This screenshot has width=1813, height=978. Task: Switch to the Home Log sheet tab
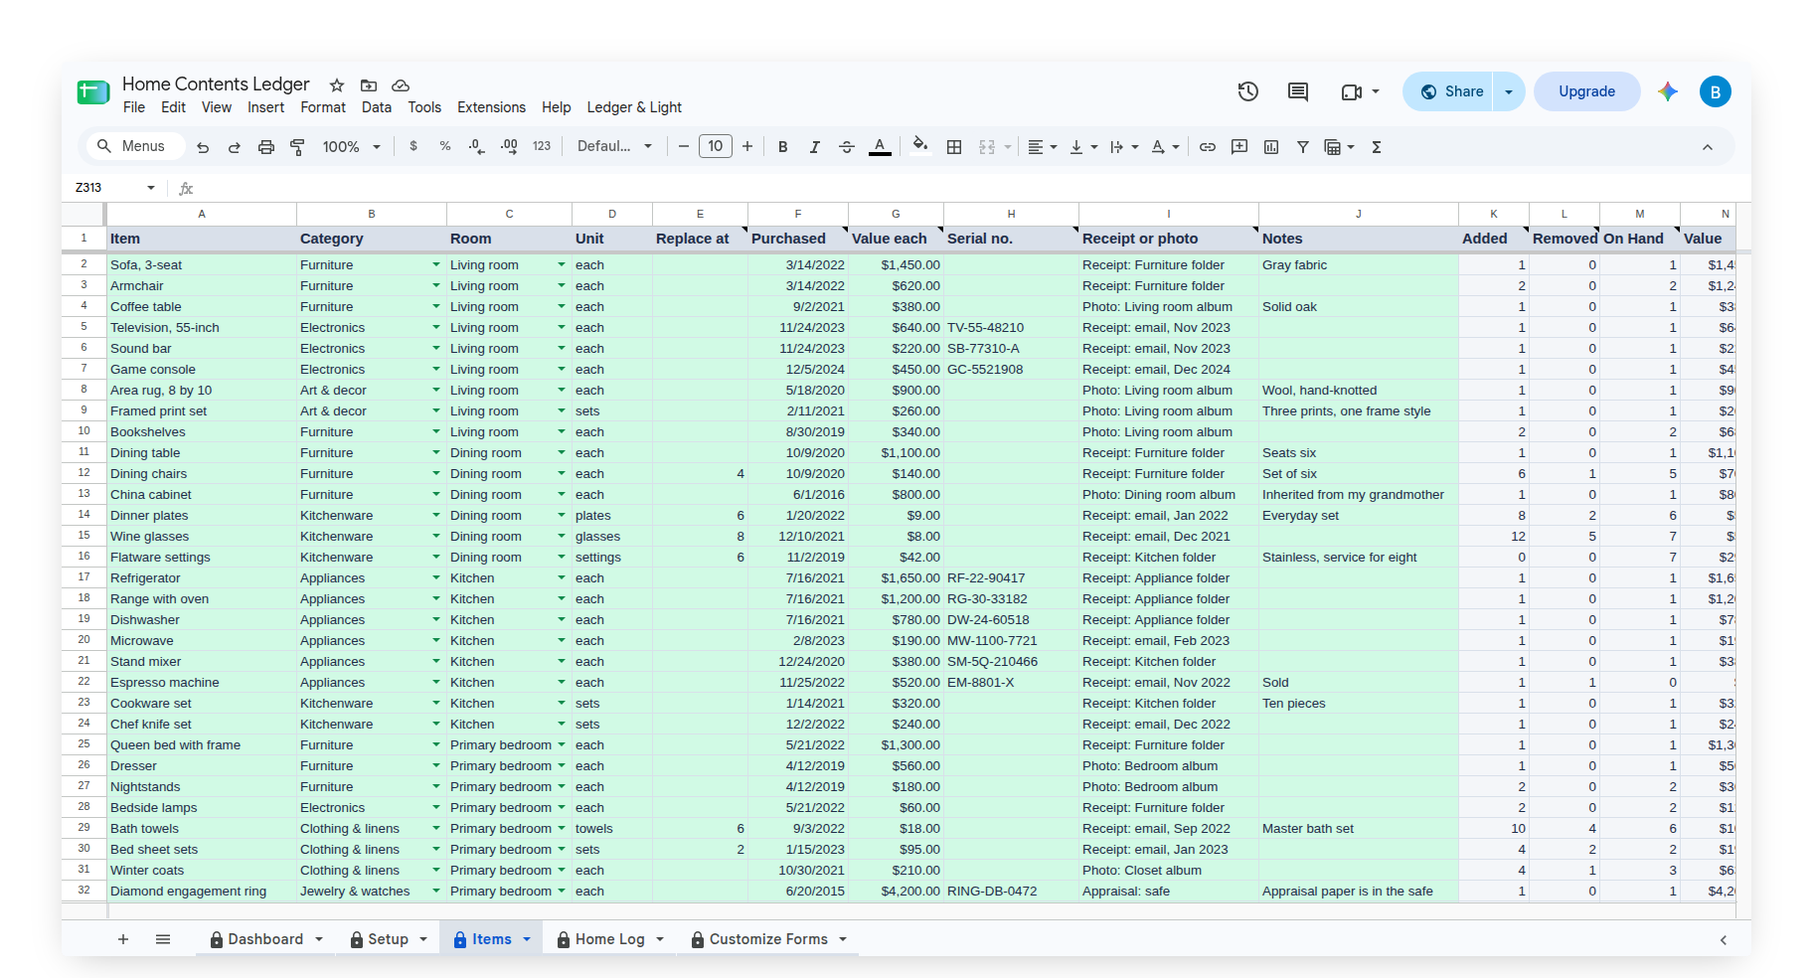coord(609,939)
